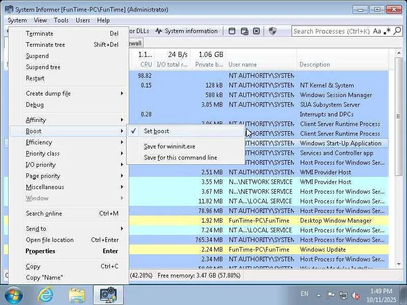Open the System menu

click(17, 20)
